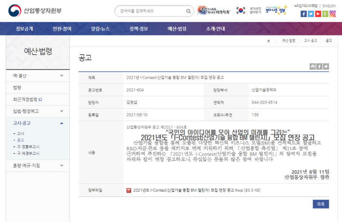This screenshot has height=222, width=342.
Task: Click the notice number 2021-604
Action: 135,90
